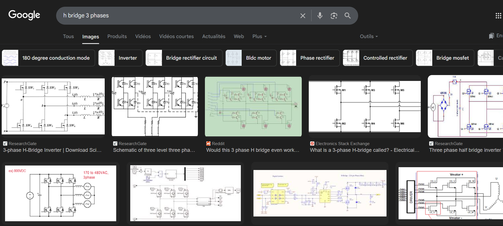Clear the search query text
503x226 pixels.
click(x=303, y=16)
